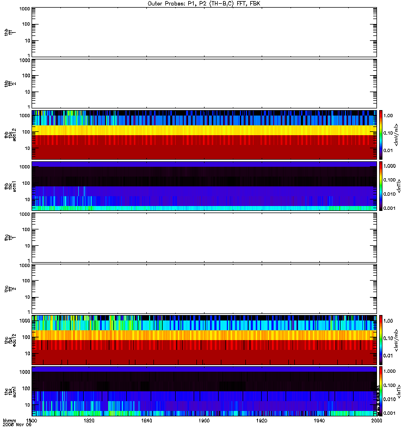Select the thb scm1 nT color bar
Viewport: 408px width, 436px height.
pyautogui.click(x=381, y=186)
